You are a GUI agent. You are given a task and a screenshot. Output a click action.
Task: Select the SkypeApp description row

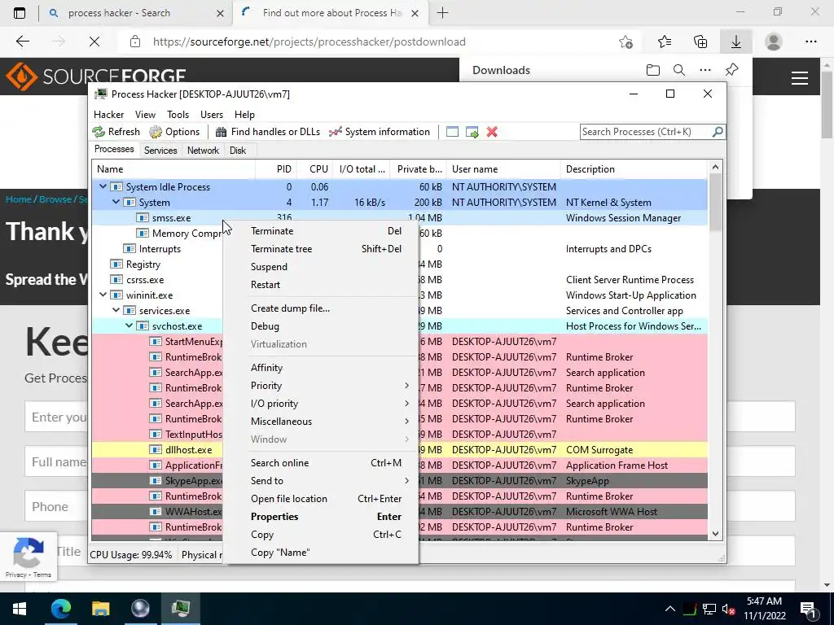pos(587,481)
